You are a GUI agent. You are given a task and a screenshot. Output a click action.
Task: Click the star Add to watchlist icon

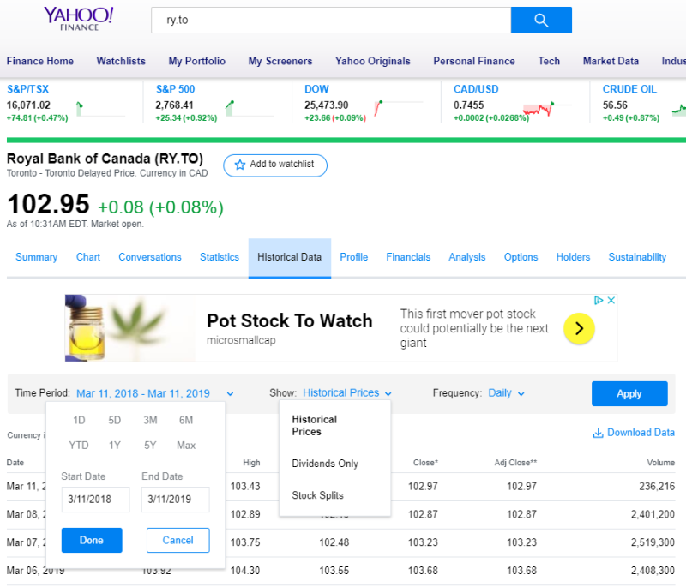(x=240, y=165)
